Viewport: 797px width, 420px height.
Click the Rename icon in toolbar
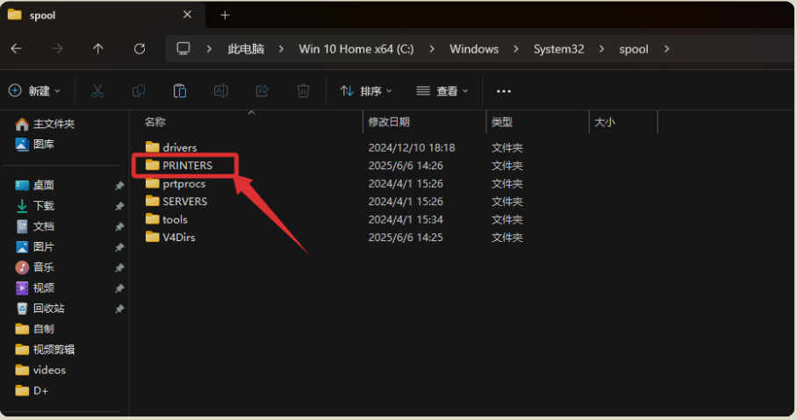coord(221,91)
